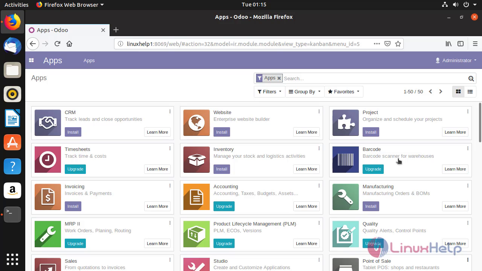This screenshot has width=482, height=271.
Task: Click the Inventory box icon
Action: [x=197, y=160]
